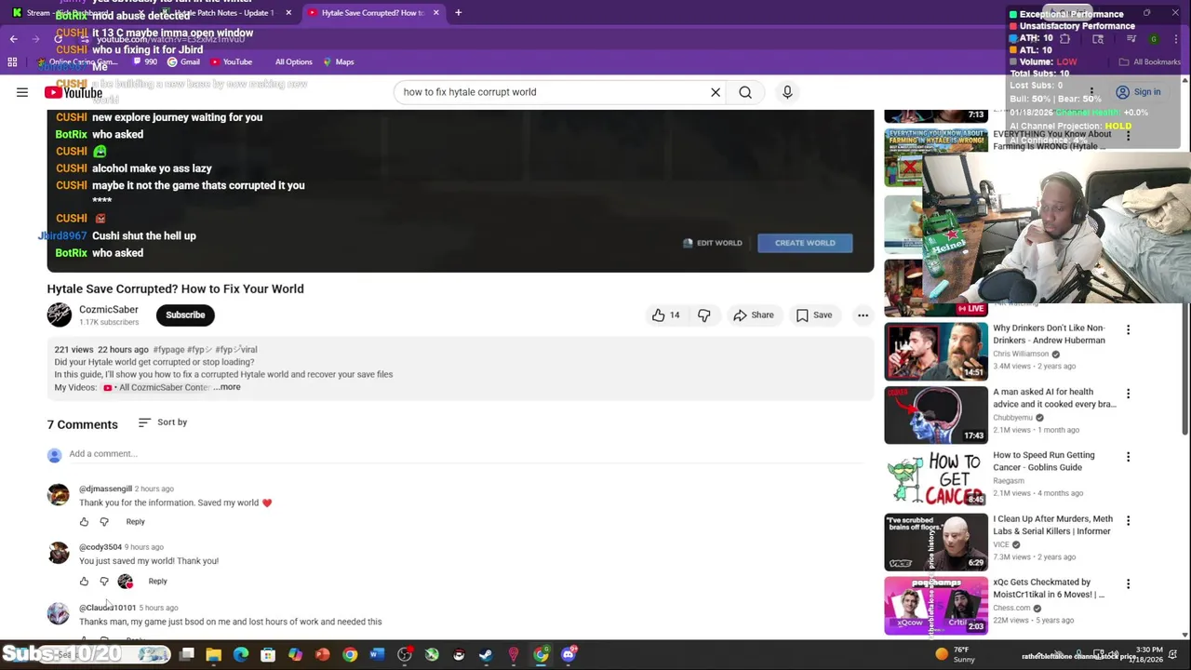Image resolution: width=1191 pixels, height=670 pixels.
Task: Open the browser apps grid shortcut
Action: click(12, 62)
